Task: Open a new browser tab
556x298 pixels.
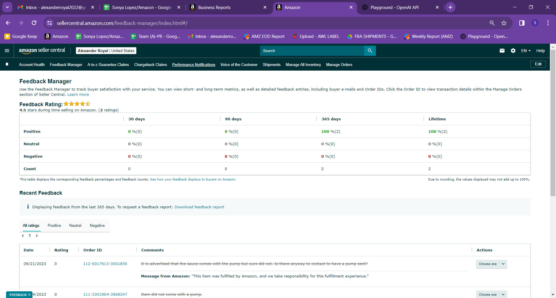Action: (x=450, y=7)
